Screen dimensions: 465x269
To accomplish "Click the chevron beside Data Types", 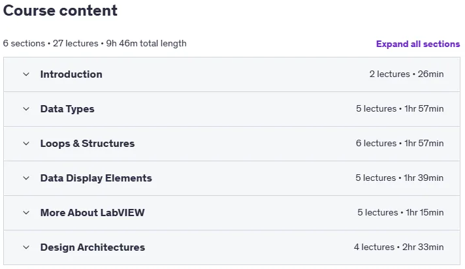I will [x=26, y=109].
